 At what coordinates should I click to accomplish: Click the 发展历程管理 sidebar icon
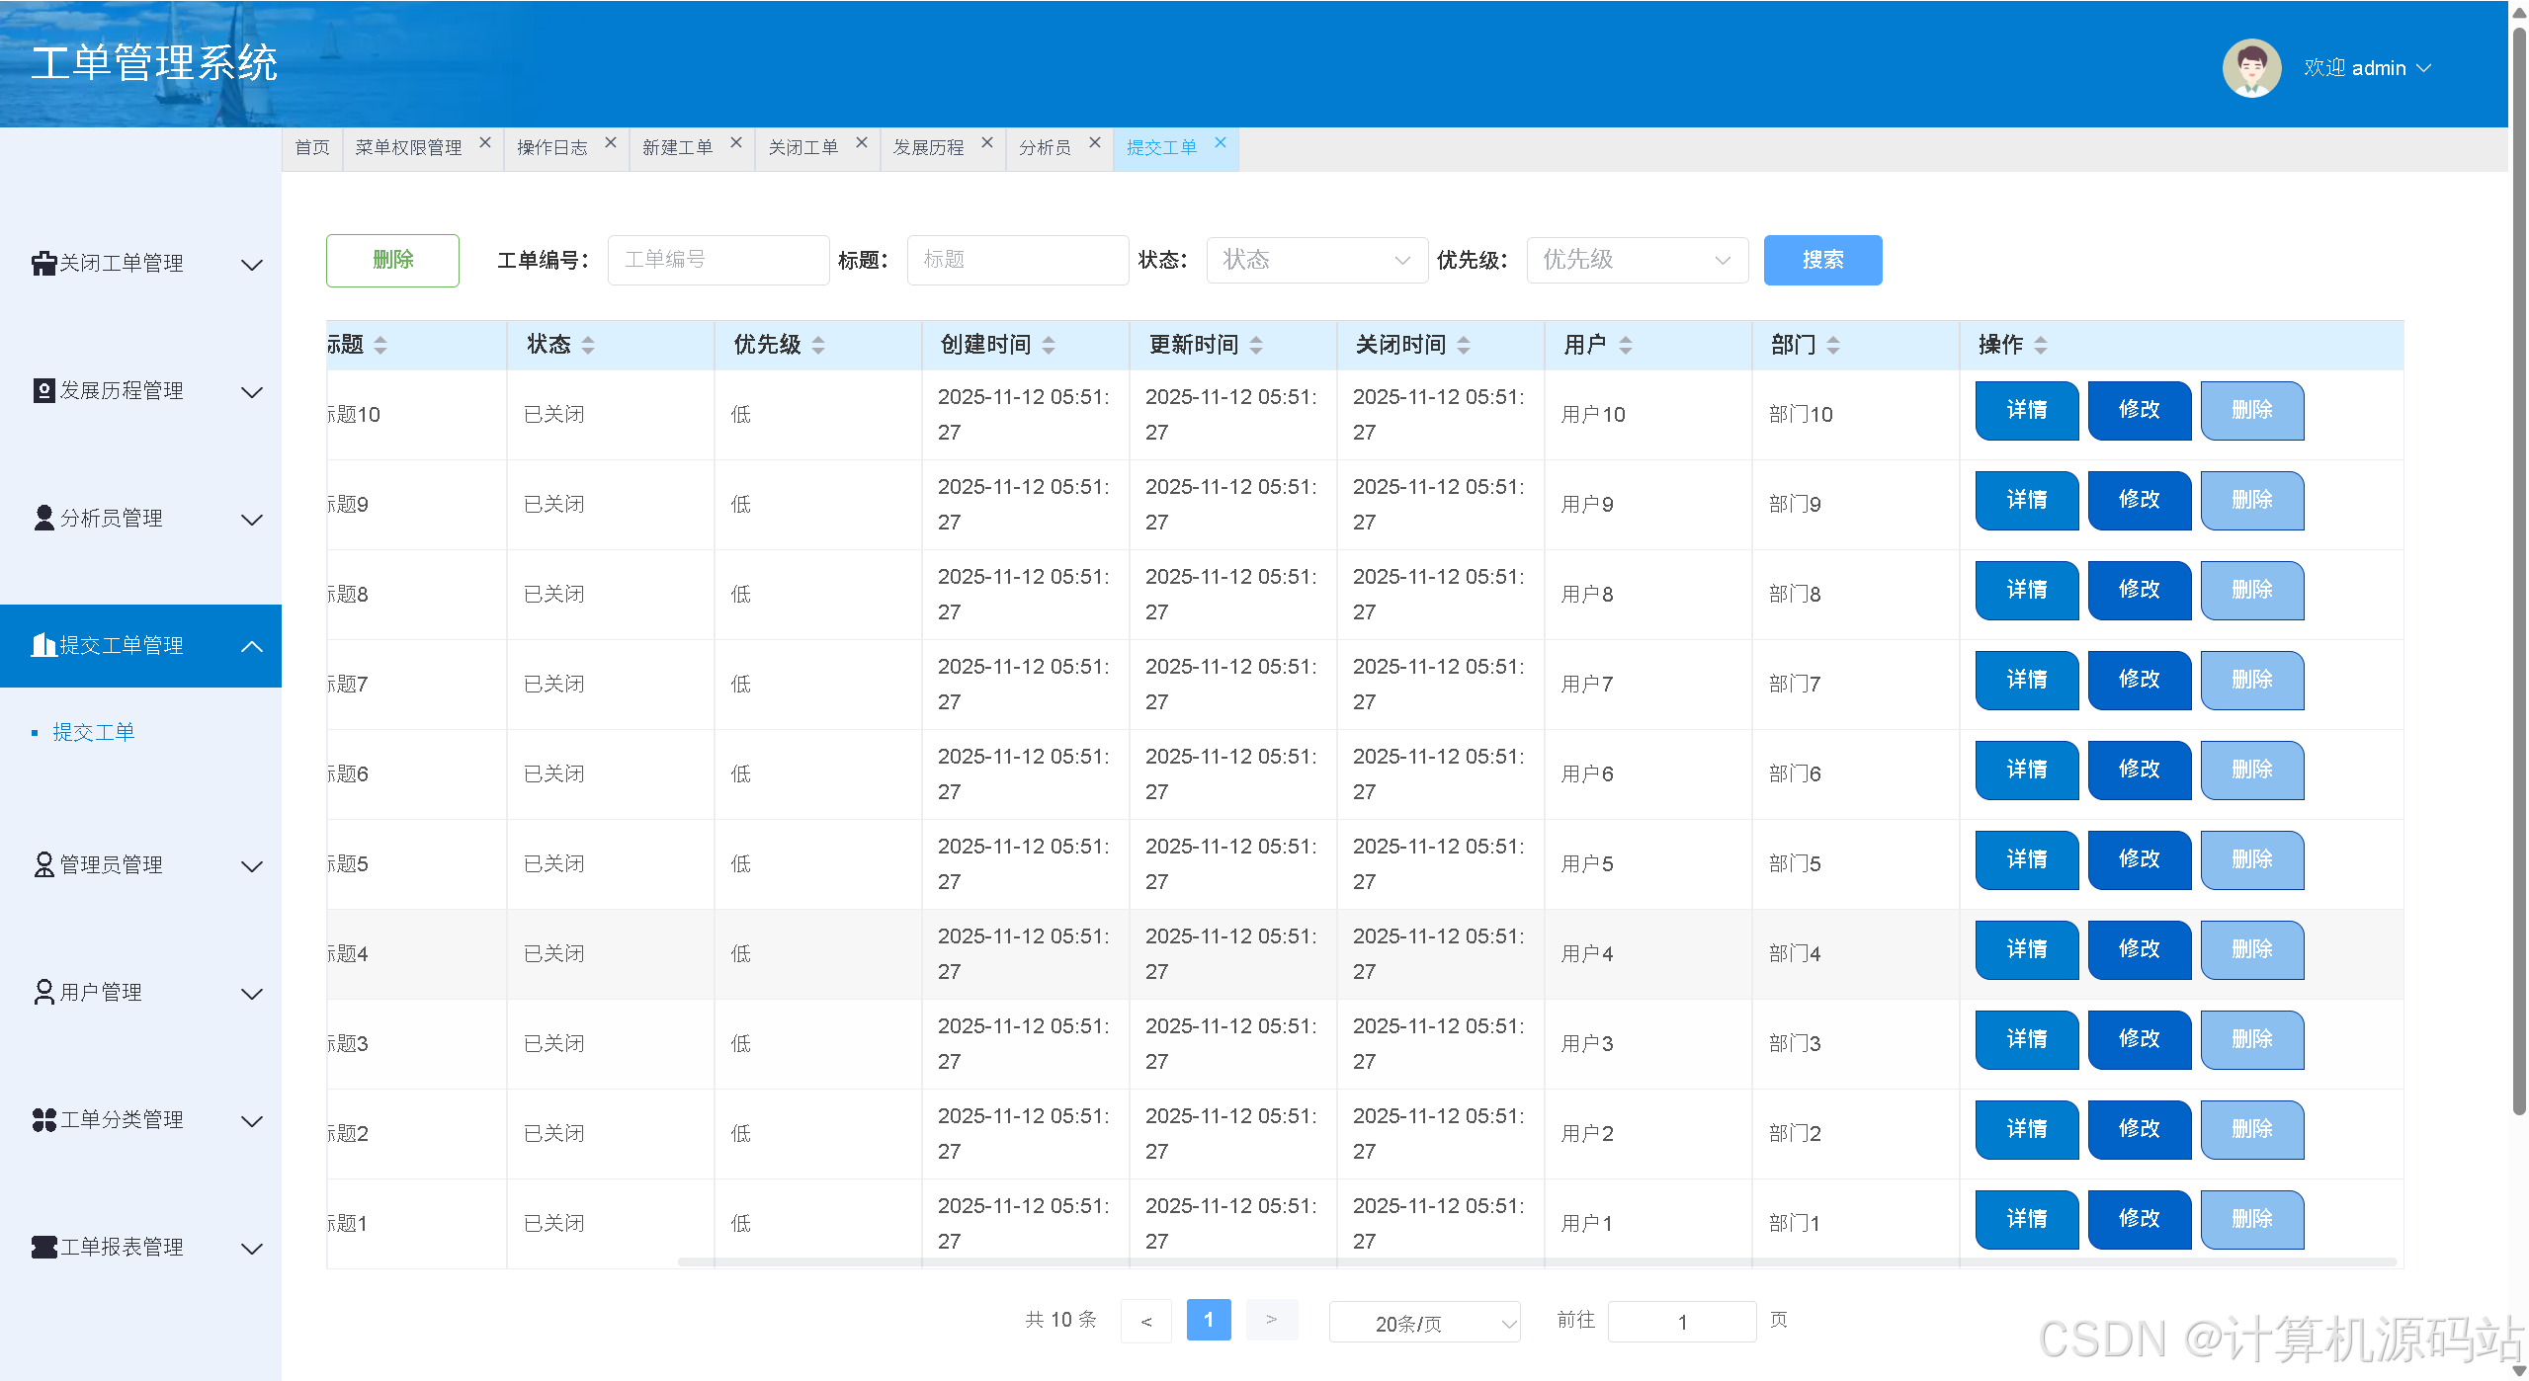click(43, 390)
